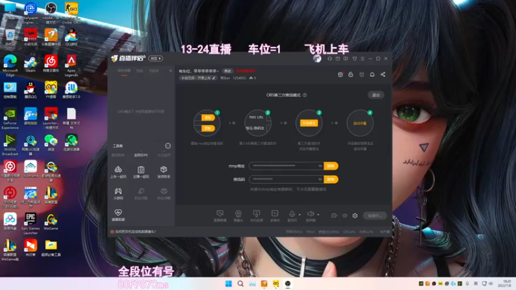Image resolution: width=516 pixels, height=290 pixels.
Task: Open WeGame desktop shortcut
Action: (x=51, y=221)
